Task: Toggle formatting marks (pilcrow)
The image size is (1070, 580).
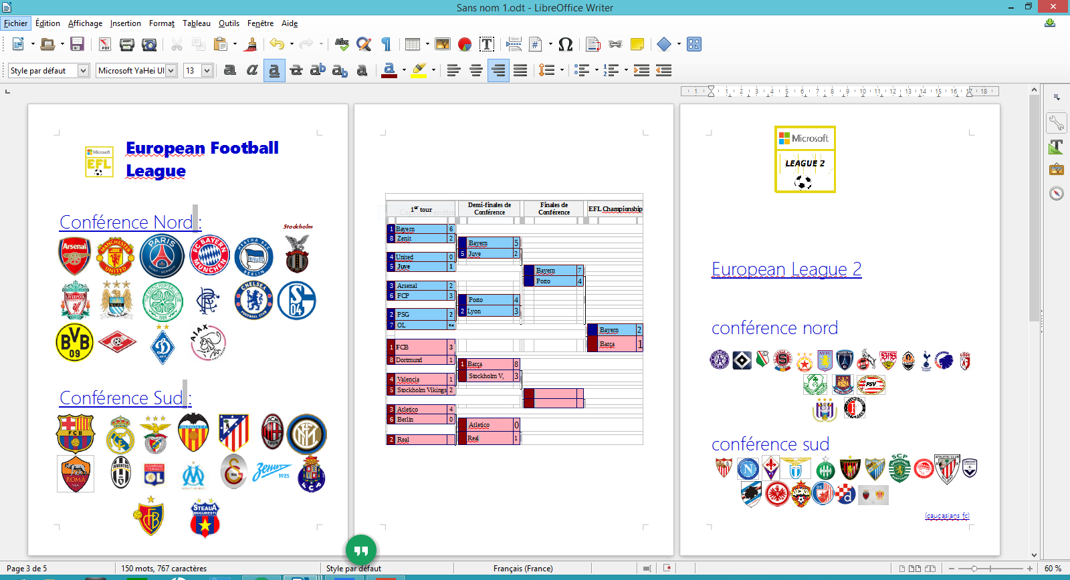Action: click(x=386, y=45)
